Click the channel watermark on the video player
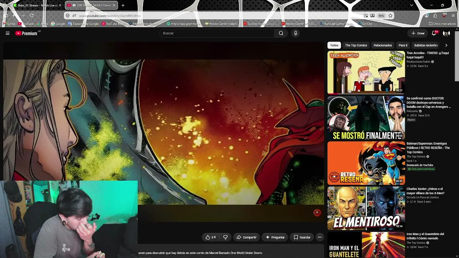459x258 pixels. 317,213
